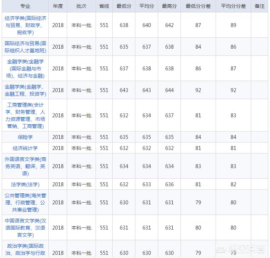Open the 经济统计学 major link
The image size is (270, 258).
pyautogui.click(x=25, y=148)
